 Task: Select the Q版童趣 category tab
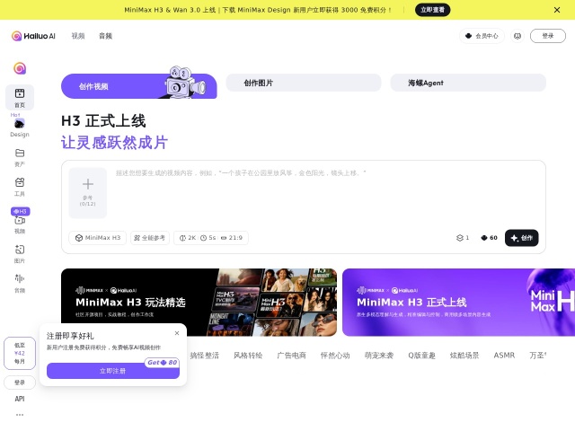(421, 356)
